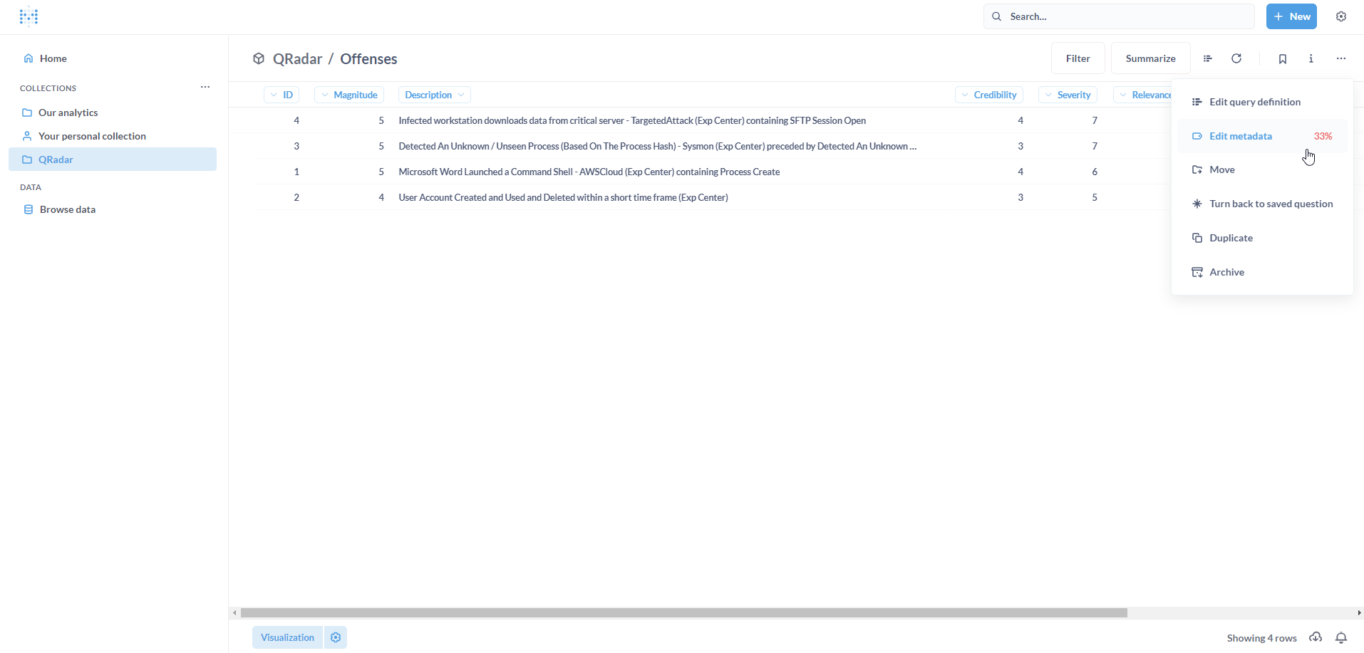1364x653 pixels.
Task: Open the settings gear menu
Action: pyautogui.click(x=1341, y=16)
